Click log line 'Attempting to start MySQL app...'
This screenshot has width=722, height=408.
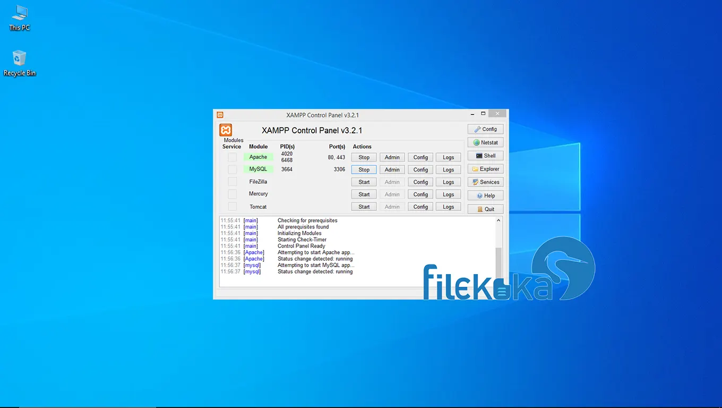pos(316,265)
